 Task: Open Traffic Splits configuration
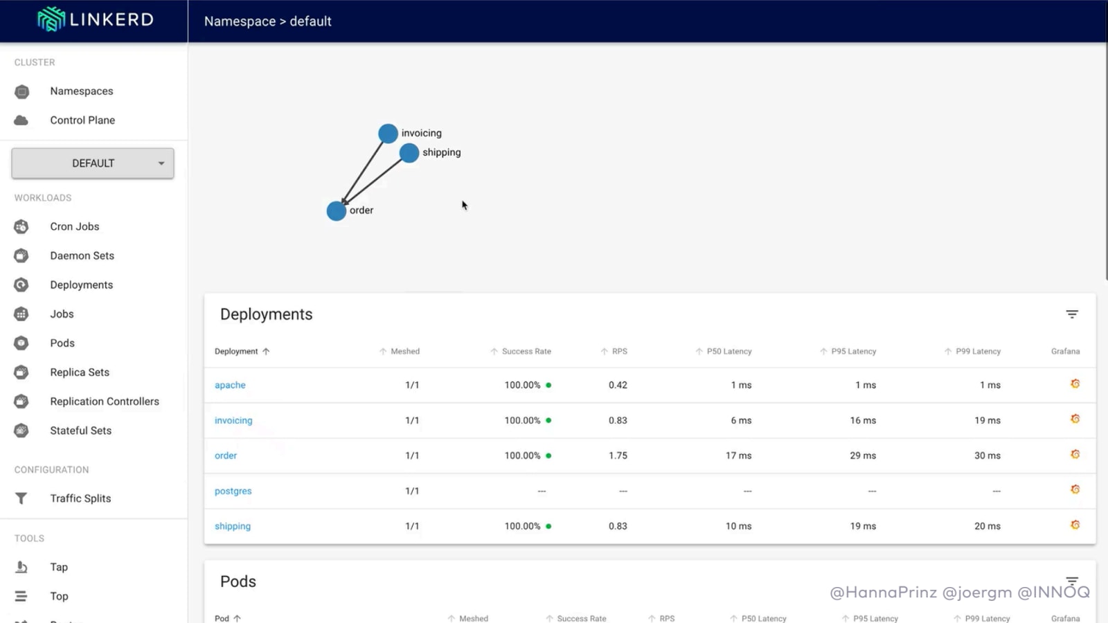point(80,498)
